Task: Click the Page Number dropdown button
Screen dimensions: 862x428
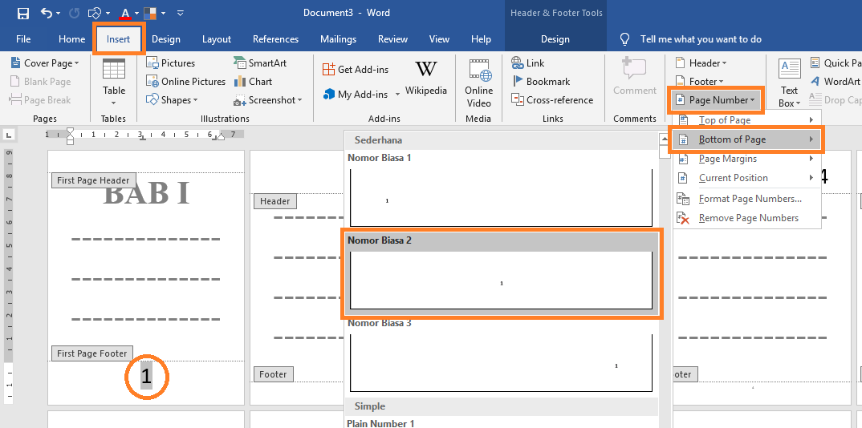Action: (x=716, y=100)
